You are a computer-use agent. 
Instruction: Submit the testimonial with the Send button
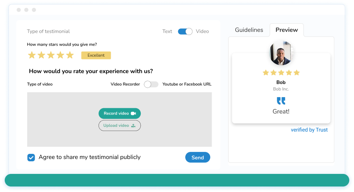[198, 157]
